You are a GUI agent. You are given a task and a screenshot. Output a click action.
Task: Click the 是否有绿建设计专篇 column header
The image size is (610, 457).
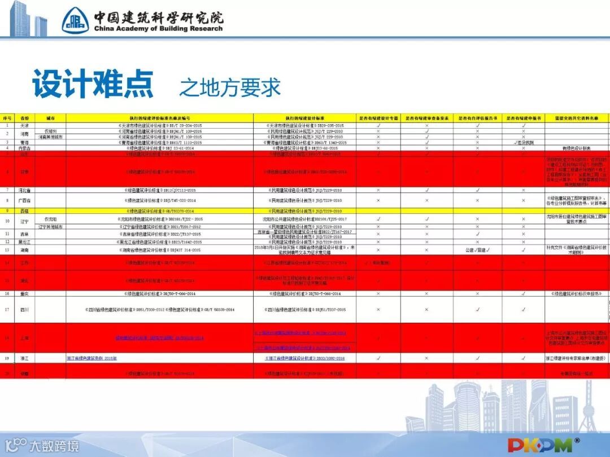pyautogui.click(x=378, y=118)
